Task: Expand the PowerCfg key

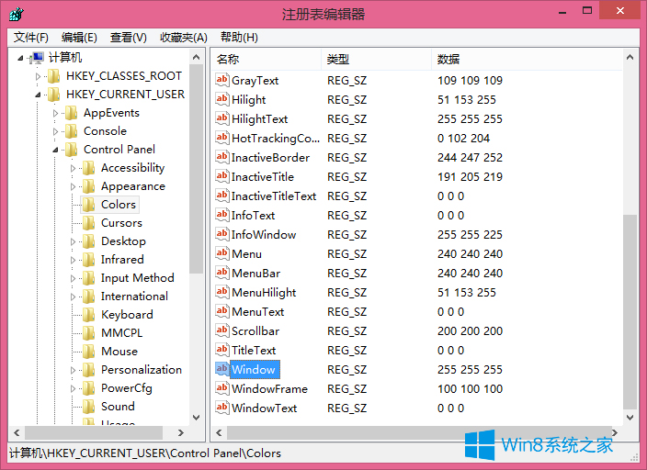Action: (73, 388)
